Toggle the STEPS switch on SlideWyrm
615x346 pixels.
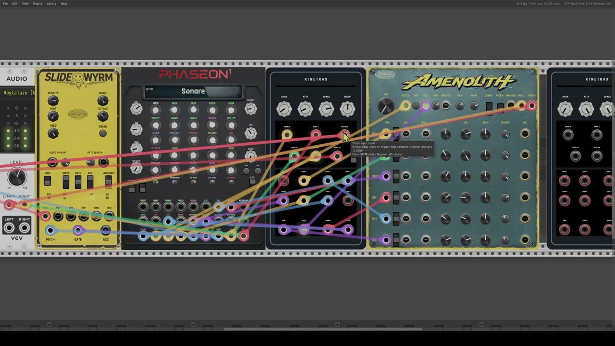(x=66, y=182)
